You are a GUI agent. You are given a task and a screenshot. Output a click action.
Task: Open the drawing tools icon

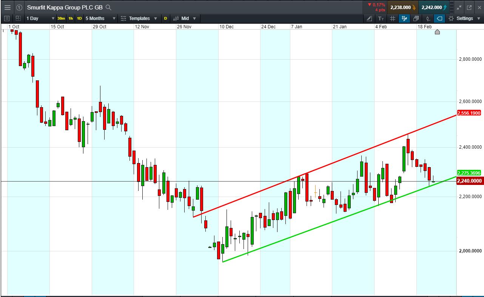[370, 18]
